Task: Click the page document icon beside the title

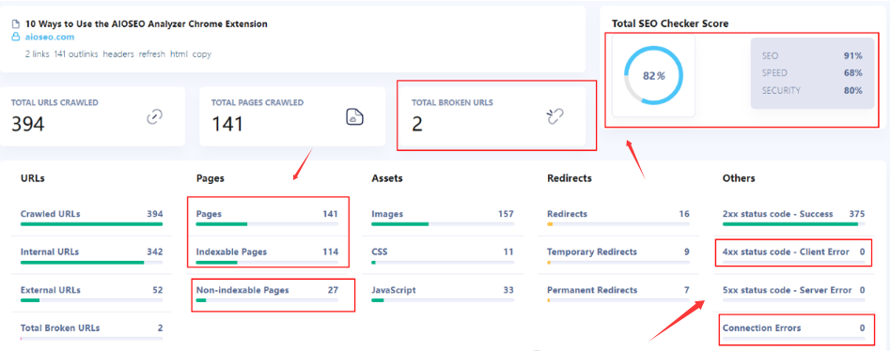Action: pos(15,24)
